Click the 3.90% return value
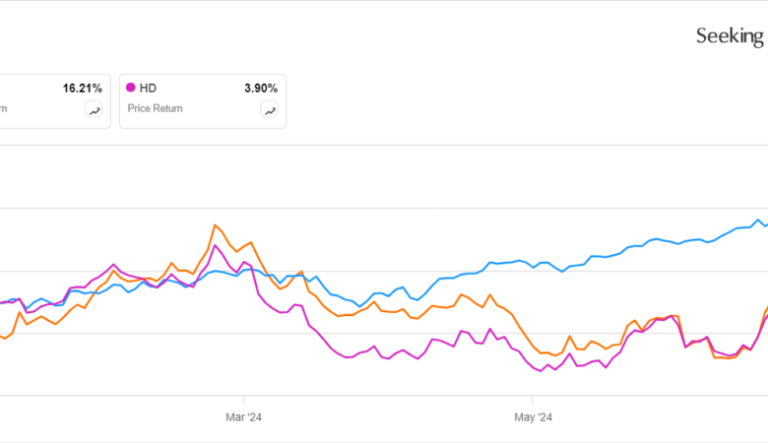 pyautogui.click(x=261, y=88)
